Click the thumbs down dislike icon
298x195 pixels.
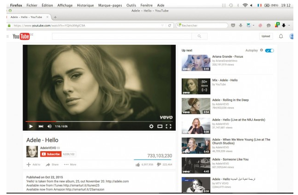[159, 165]
